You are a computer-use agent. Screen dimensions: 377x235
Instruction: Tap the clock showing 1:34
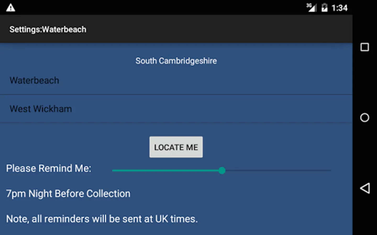[x=339, y=8]
